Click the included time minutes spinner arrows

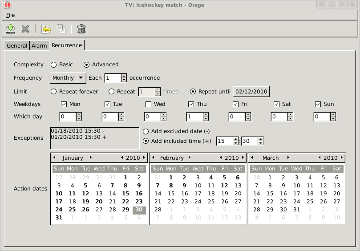(260, 141)
